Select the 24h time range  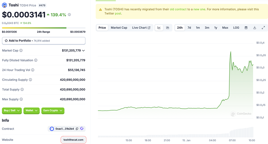180,28
